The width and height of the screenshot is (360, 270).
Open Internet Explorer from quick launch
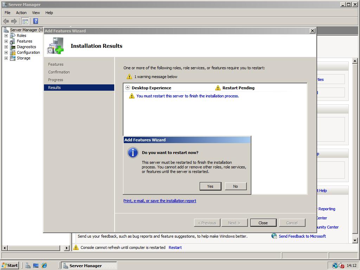coord(44,266)
